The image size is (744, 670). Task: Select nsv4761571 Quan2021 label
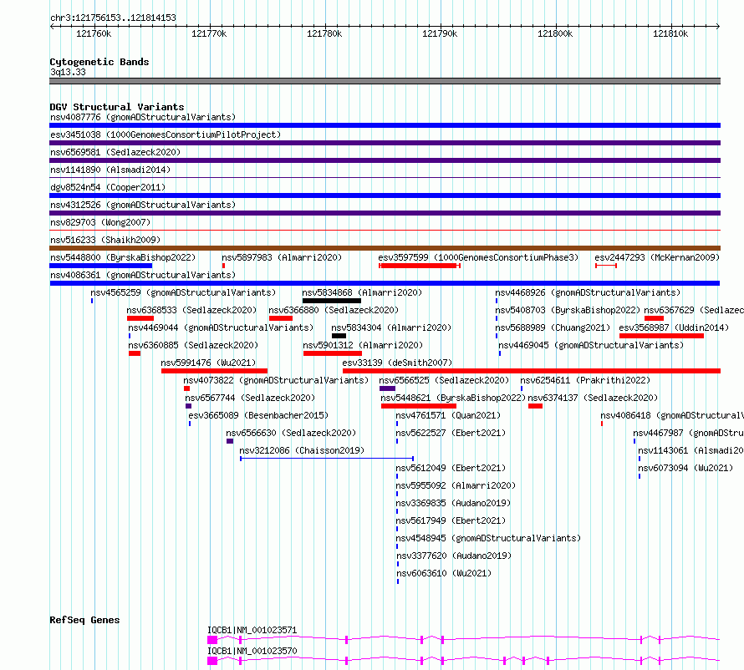(x=448, y=415)
